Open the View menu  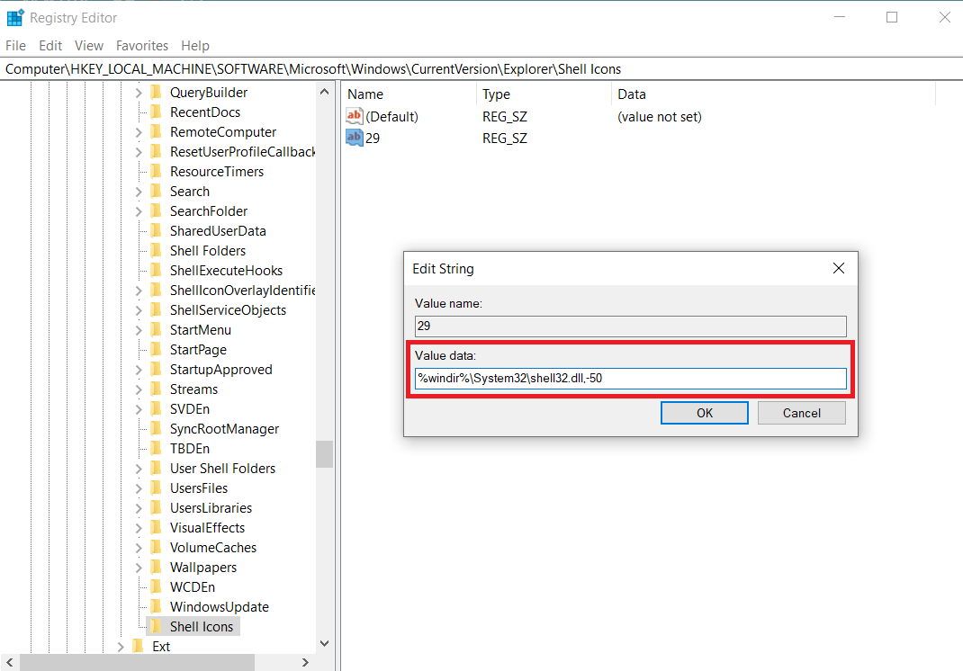(x=89, y=46)
